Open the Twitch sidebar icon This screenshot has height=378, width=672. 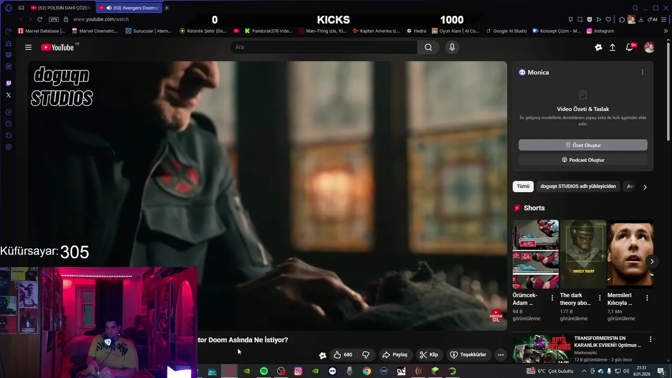point(8,83)
